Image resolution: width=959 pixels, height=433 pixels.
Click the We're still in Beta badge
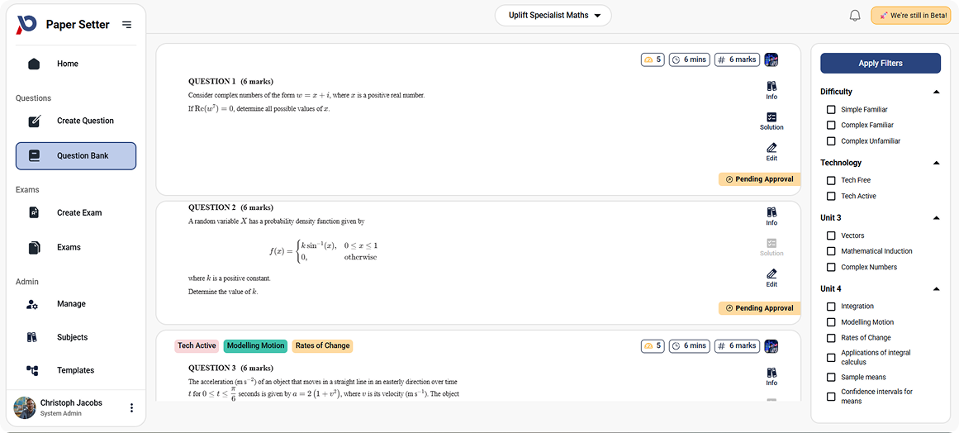[x=912, y=16]
